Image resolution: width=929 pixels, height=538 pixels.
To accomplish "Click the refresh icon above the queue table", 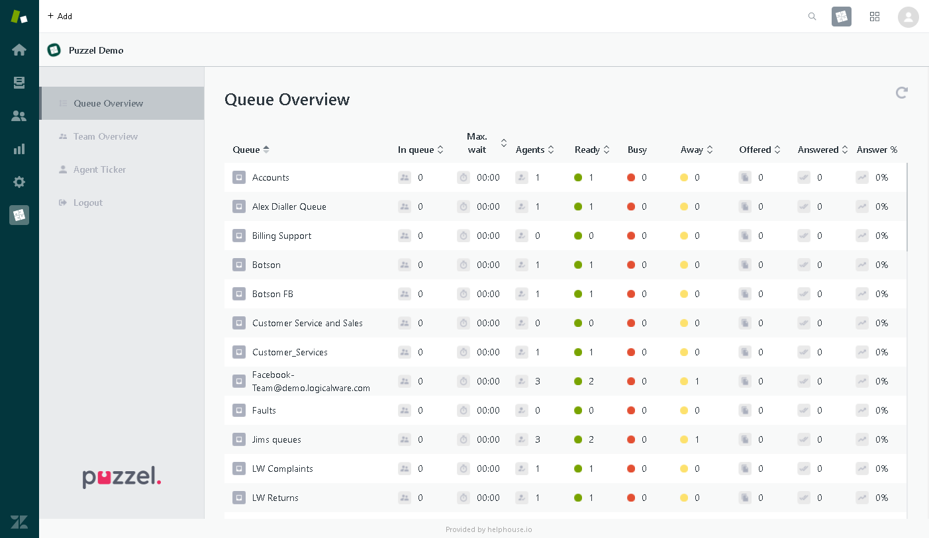I will coord(901,93).
